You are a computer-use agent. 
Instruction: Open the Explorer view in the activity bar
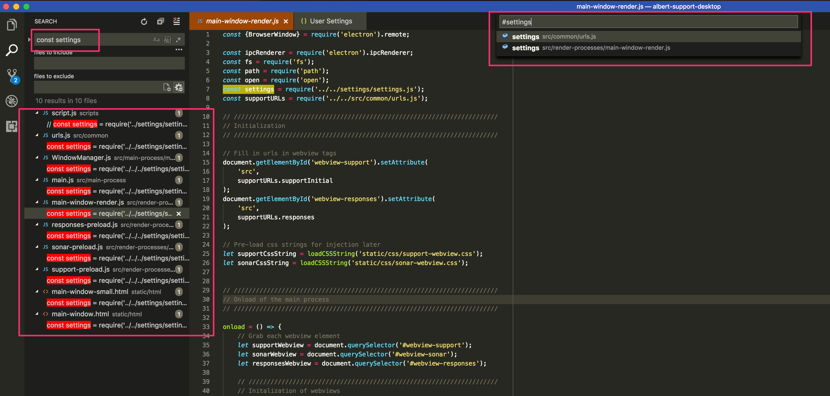click(12, 24)
